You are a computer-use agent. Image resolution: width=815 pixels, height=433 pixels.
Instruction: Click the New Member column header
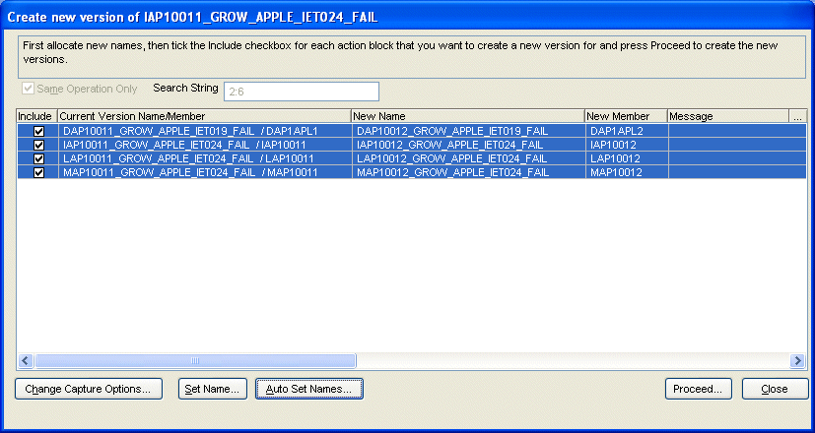[625, 116]
